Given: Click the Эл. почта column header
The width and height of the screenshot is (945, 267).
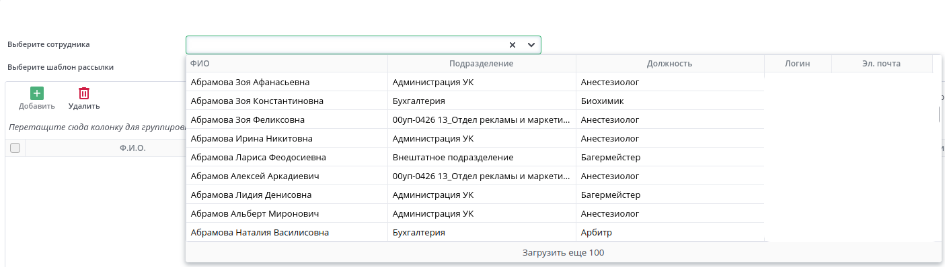Looking at the screenshot, I should click(x=882, y=64).
